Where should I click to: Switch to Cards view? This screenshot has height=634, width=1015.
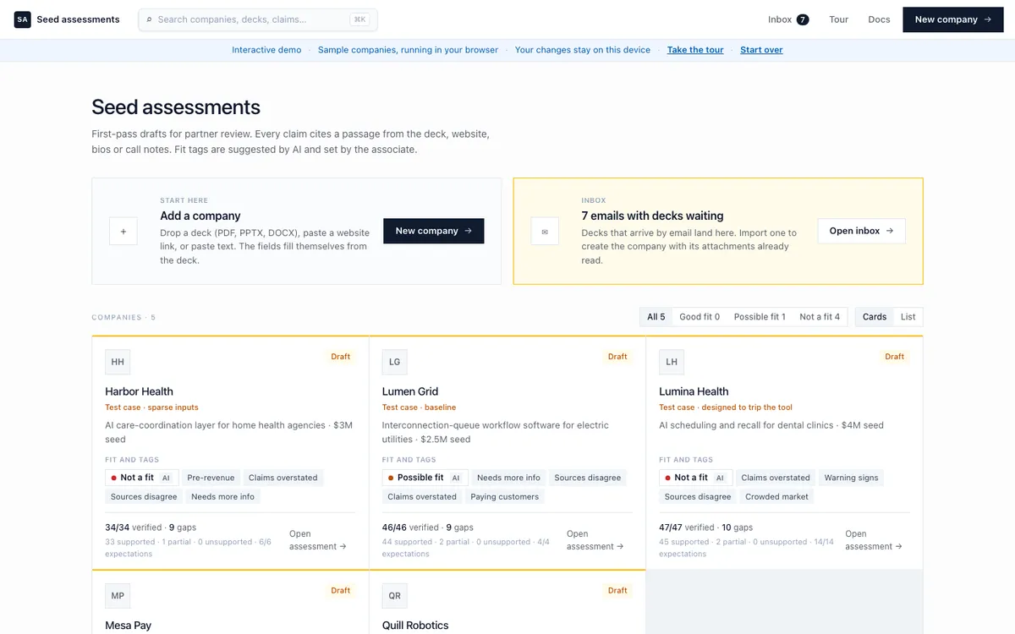click(x=875, y=317)
